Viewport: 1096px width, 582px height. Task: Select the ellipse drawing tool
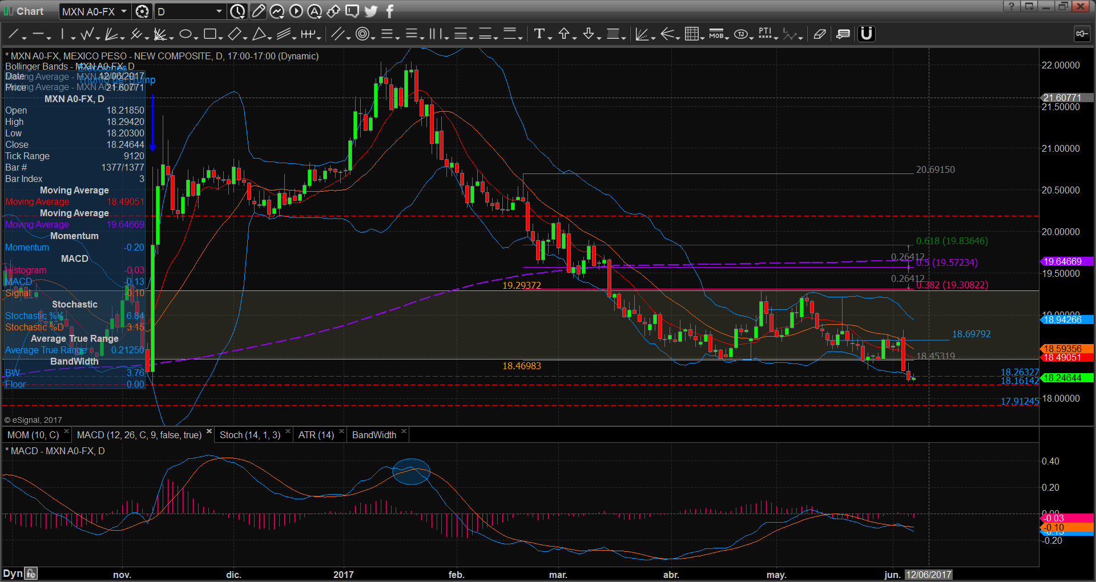click(x=185, y=34)
